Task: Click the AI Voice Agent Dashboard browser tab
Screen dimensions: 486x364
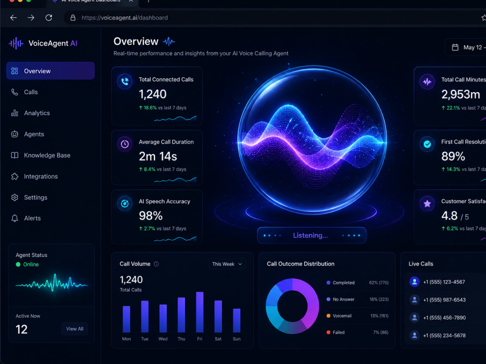Action: (92, 2)
